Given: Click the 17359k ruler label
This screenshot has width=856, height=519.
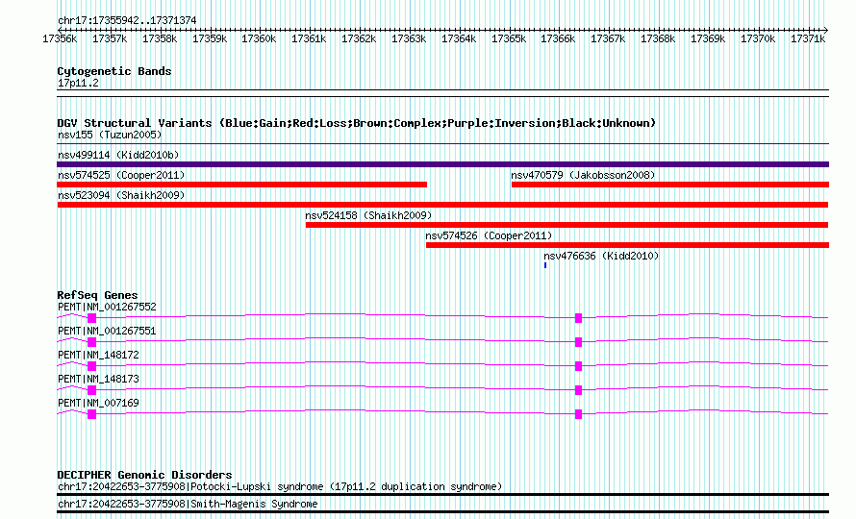Looking at the screenshot, I should coord(210,38).
